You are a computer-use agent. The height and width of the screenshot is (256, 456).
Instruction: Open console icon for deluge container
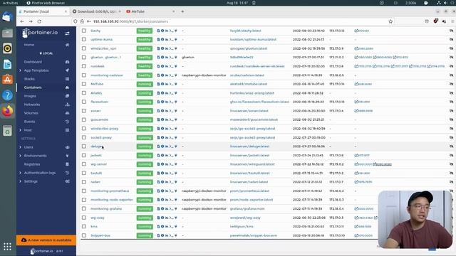pos(171,146)
